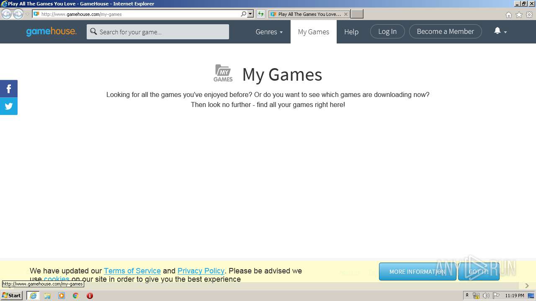Click the Start button
Image resolution: width=536 pixels, height=301 pixels.
[12, 296]
